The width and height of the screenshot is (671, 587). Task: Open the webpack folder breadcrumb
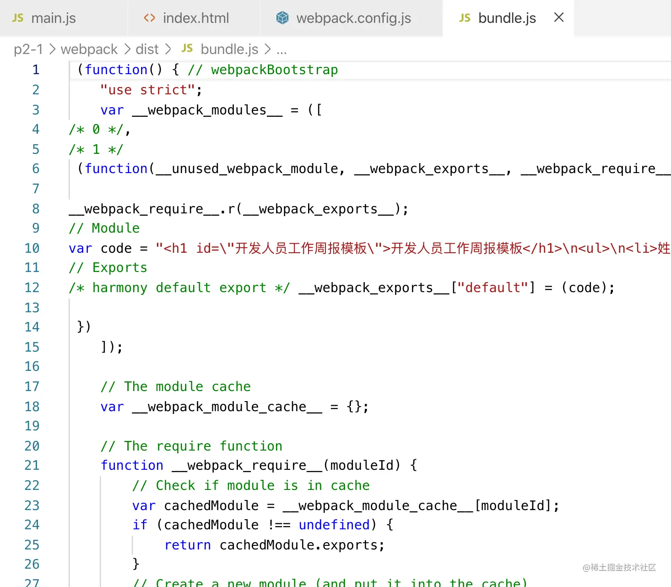89,49
